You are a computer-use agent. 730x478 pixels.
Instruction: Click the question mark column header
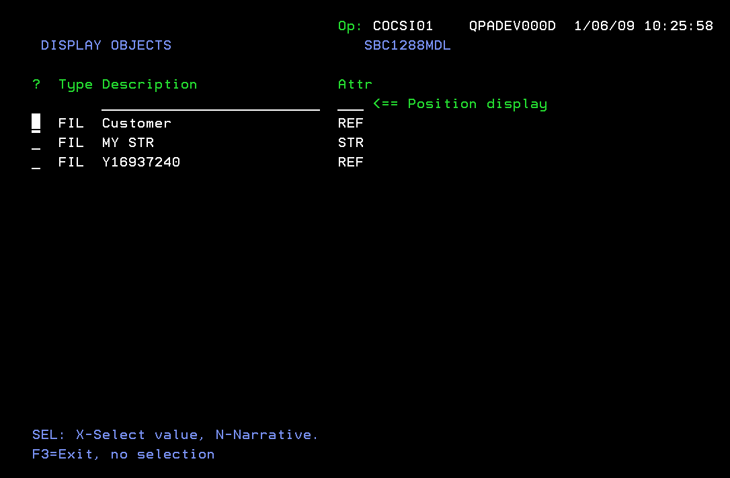[x=36, y=85]
